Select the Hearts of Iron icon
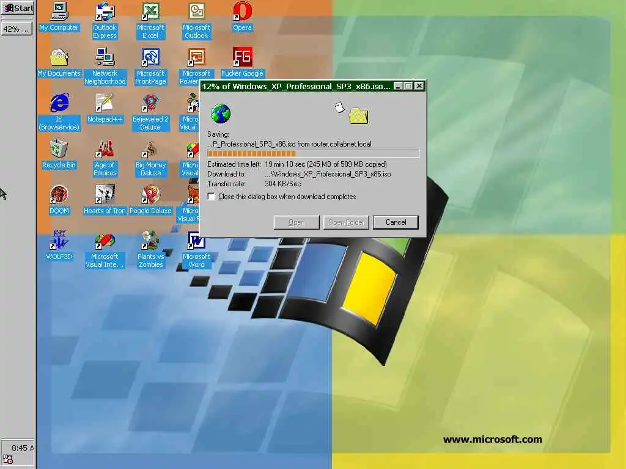626x469 pixels. click(x=105, y=200)
